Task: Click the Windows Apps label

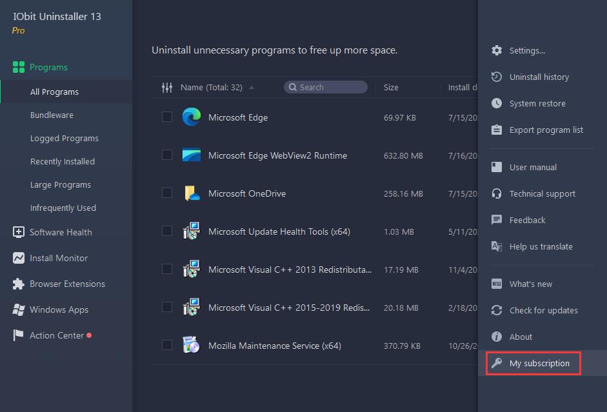Action: [x=59, y=310]
